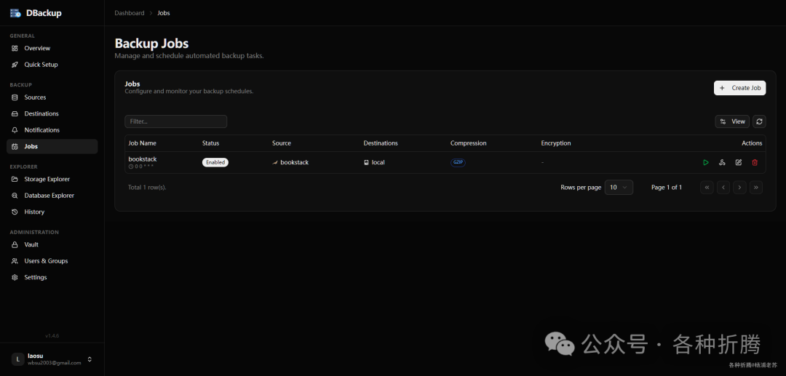786x376 pixels.
Task: Click into the Filter input field
Action: click(176, 121)
